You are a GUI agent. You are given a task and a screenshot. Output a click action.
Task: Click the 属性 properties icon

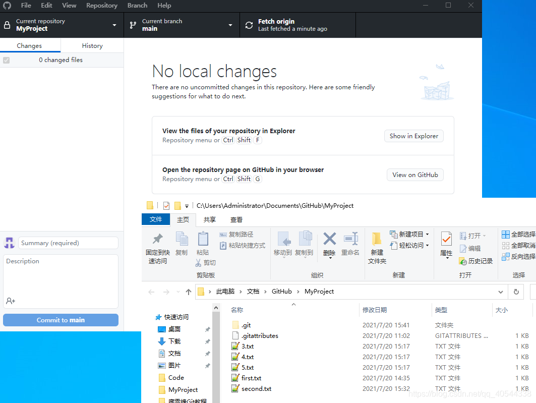click(446, 239)
